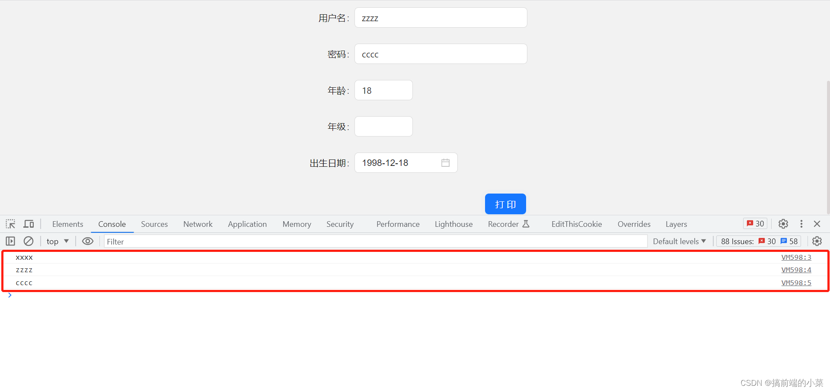Open the console sidebar panel icon

[10, 241]
